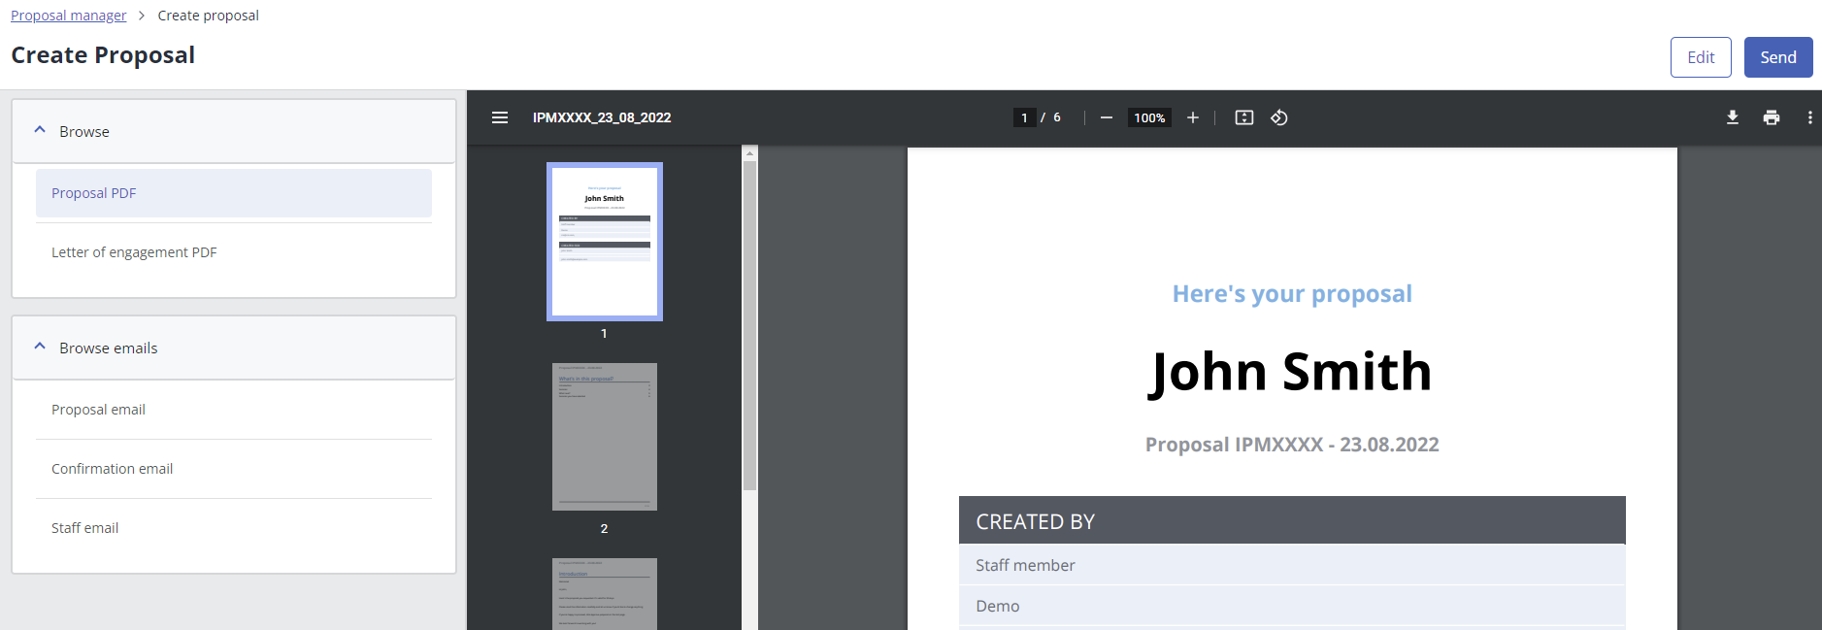Click the page number input field
This screenshot has width=1822, height=630.
click(x=1024, y=117)
